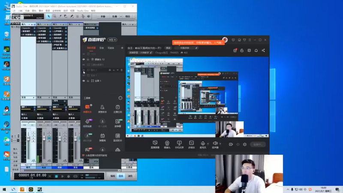Open the last Studio One menu bar item
The height and width of the screenshot is (193, 343).
tap(93, 11)
